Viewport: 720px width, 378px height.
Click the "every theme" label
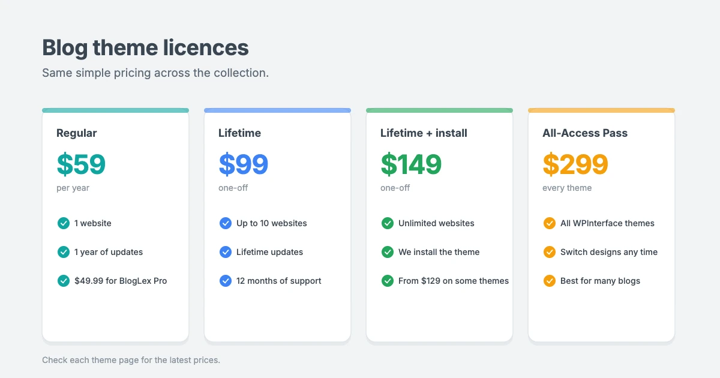567,188
